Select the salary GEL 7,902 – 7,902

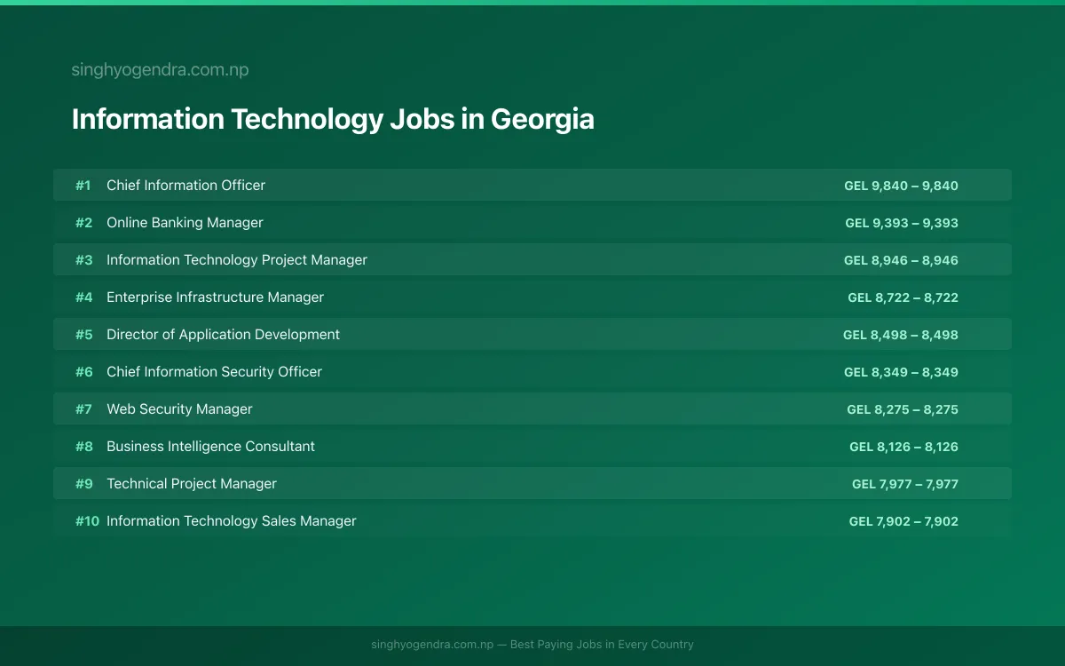tap(903, 521)
